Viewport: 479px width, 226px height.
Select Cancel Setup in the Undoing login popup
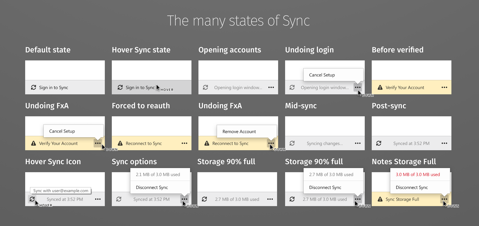(x=322, y=75)
